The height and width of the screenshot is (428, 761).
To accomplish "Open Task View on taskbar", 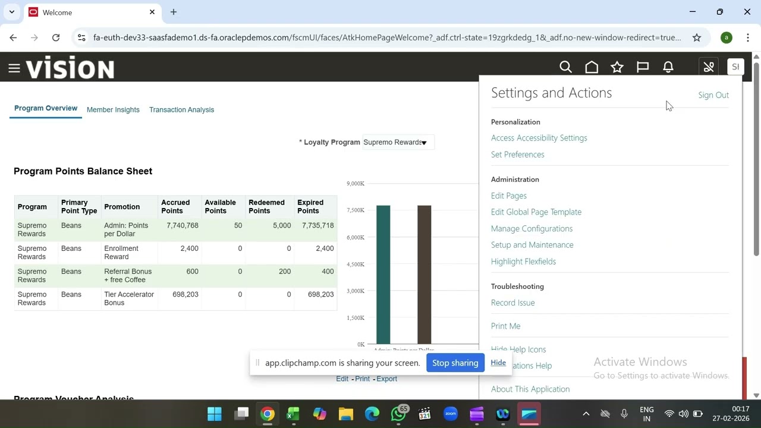I will 241,414.
